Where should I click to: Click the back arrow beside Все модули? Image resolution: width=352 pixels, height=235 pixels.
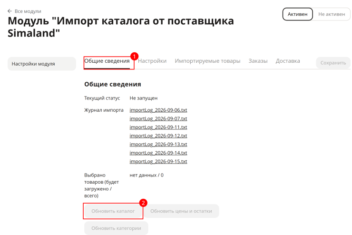[x=10, y=11]
